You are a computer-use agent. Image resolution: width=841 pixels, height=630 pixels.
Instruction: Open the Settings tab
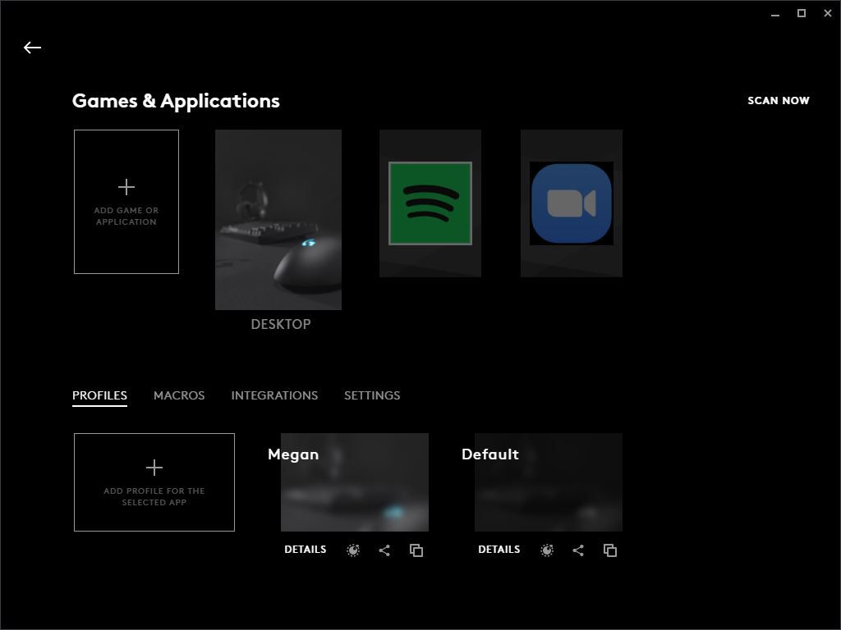372,395
